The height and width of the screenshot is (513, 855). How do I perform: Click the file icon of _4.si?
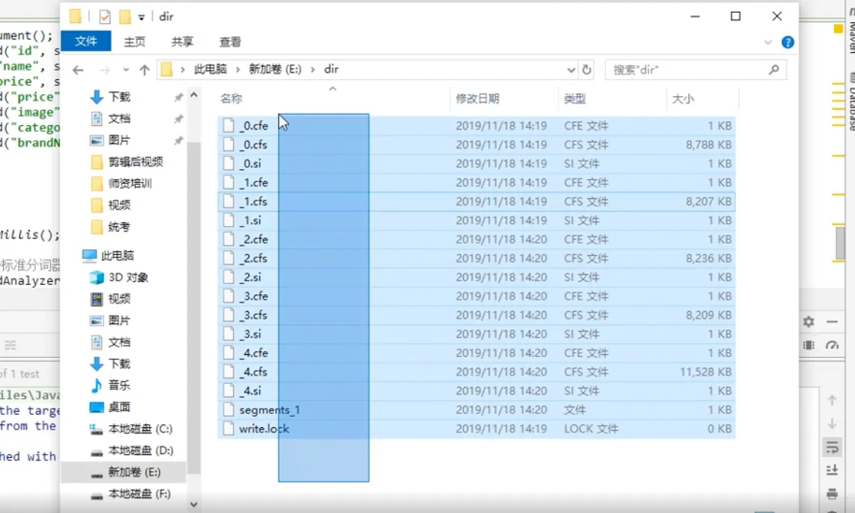228,391
